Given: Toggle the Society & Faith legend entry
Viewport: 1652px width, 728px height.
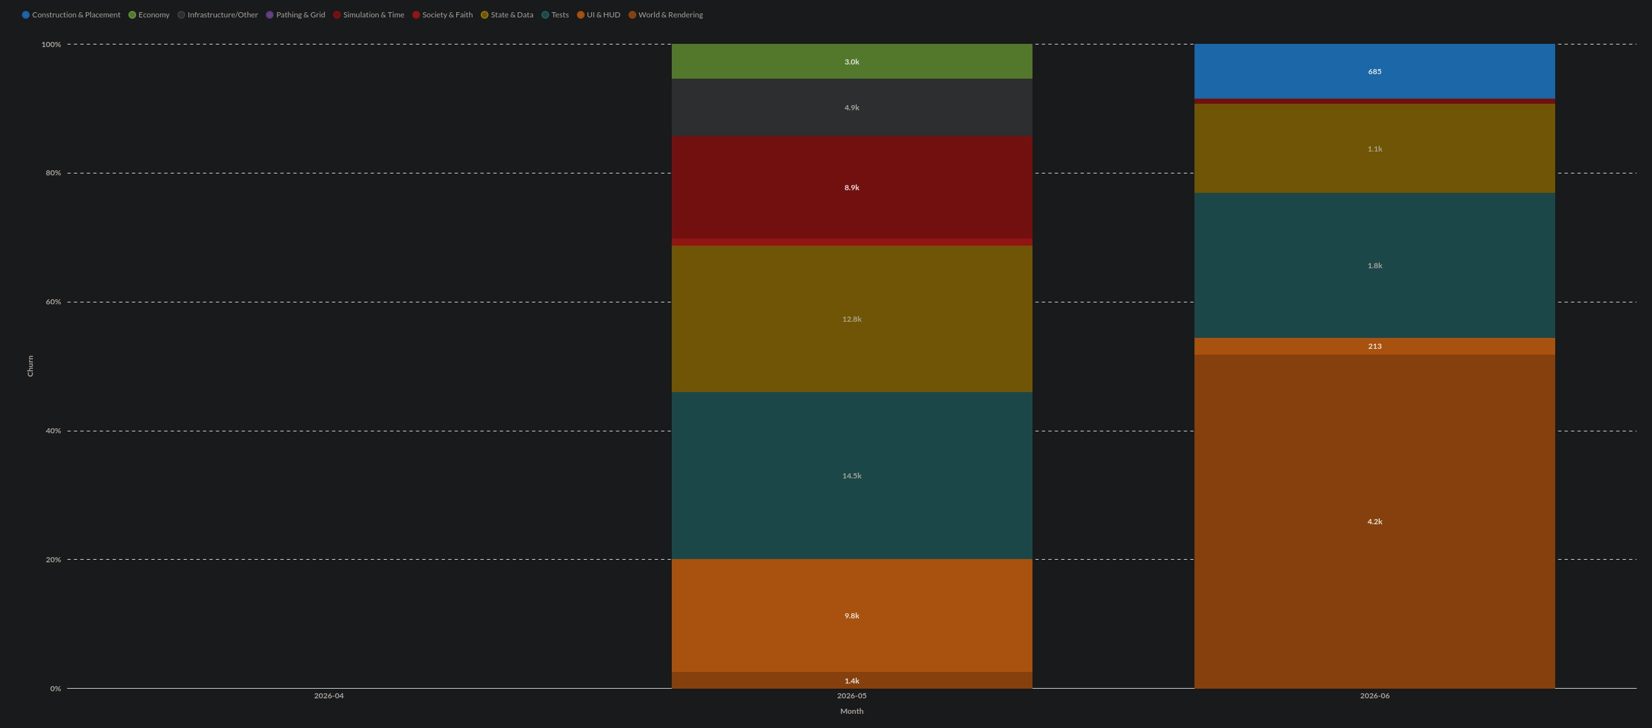Looking at the screenshot, I should tap(443, 15).
